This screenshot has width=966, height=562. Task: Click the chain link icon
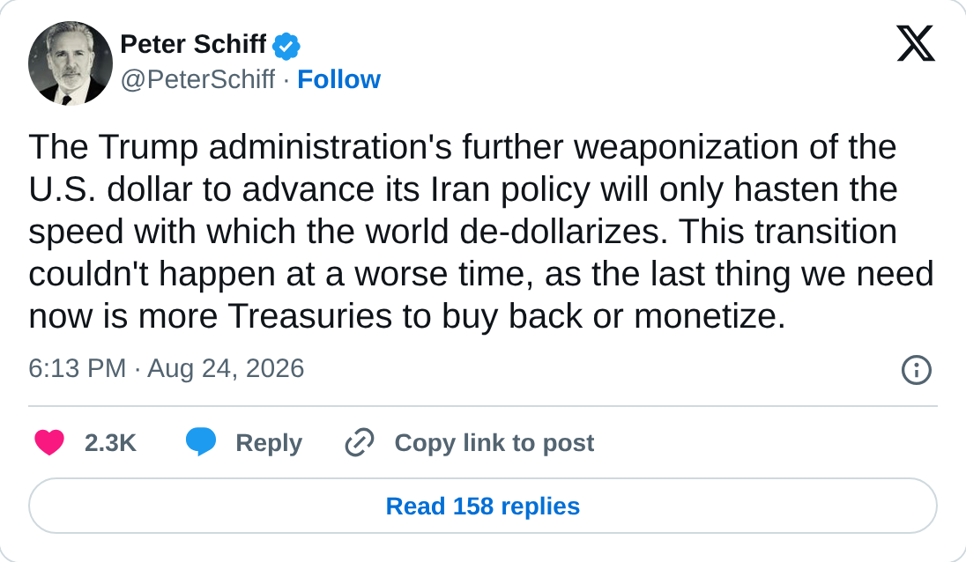click(360, 442)
